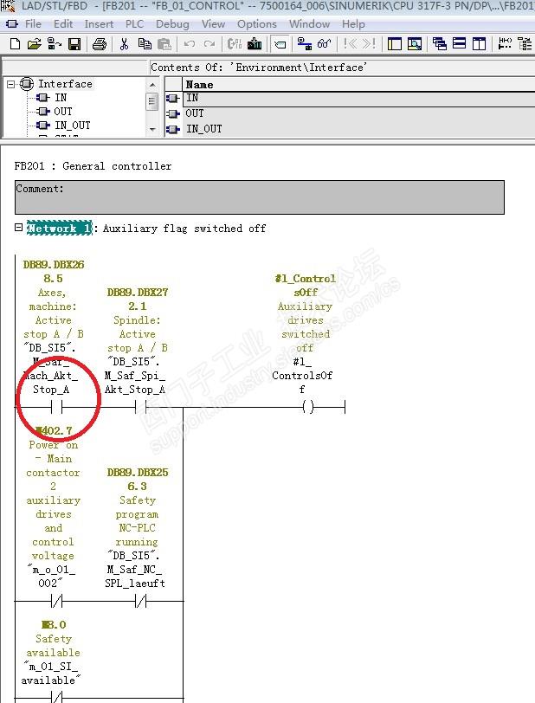Click the Tile windows vertically icon
The width and height of the screenshot is (535, 703).
click(x=479, y=44)
